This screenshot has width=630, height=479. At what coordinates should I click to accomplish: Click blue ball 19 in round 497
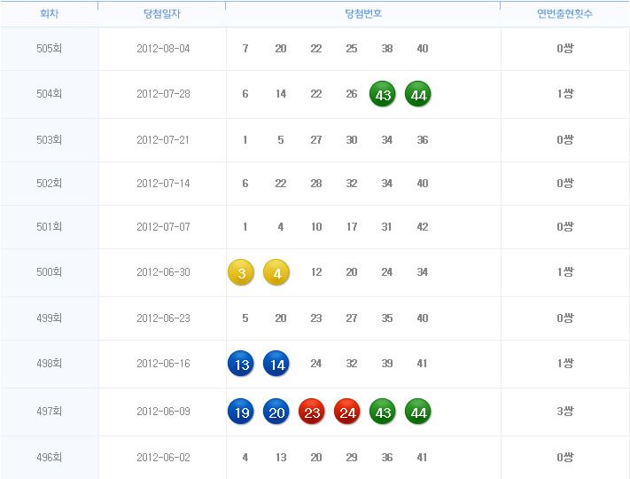(x=241, y=412)
